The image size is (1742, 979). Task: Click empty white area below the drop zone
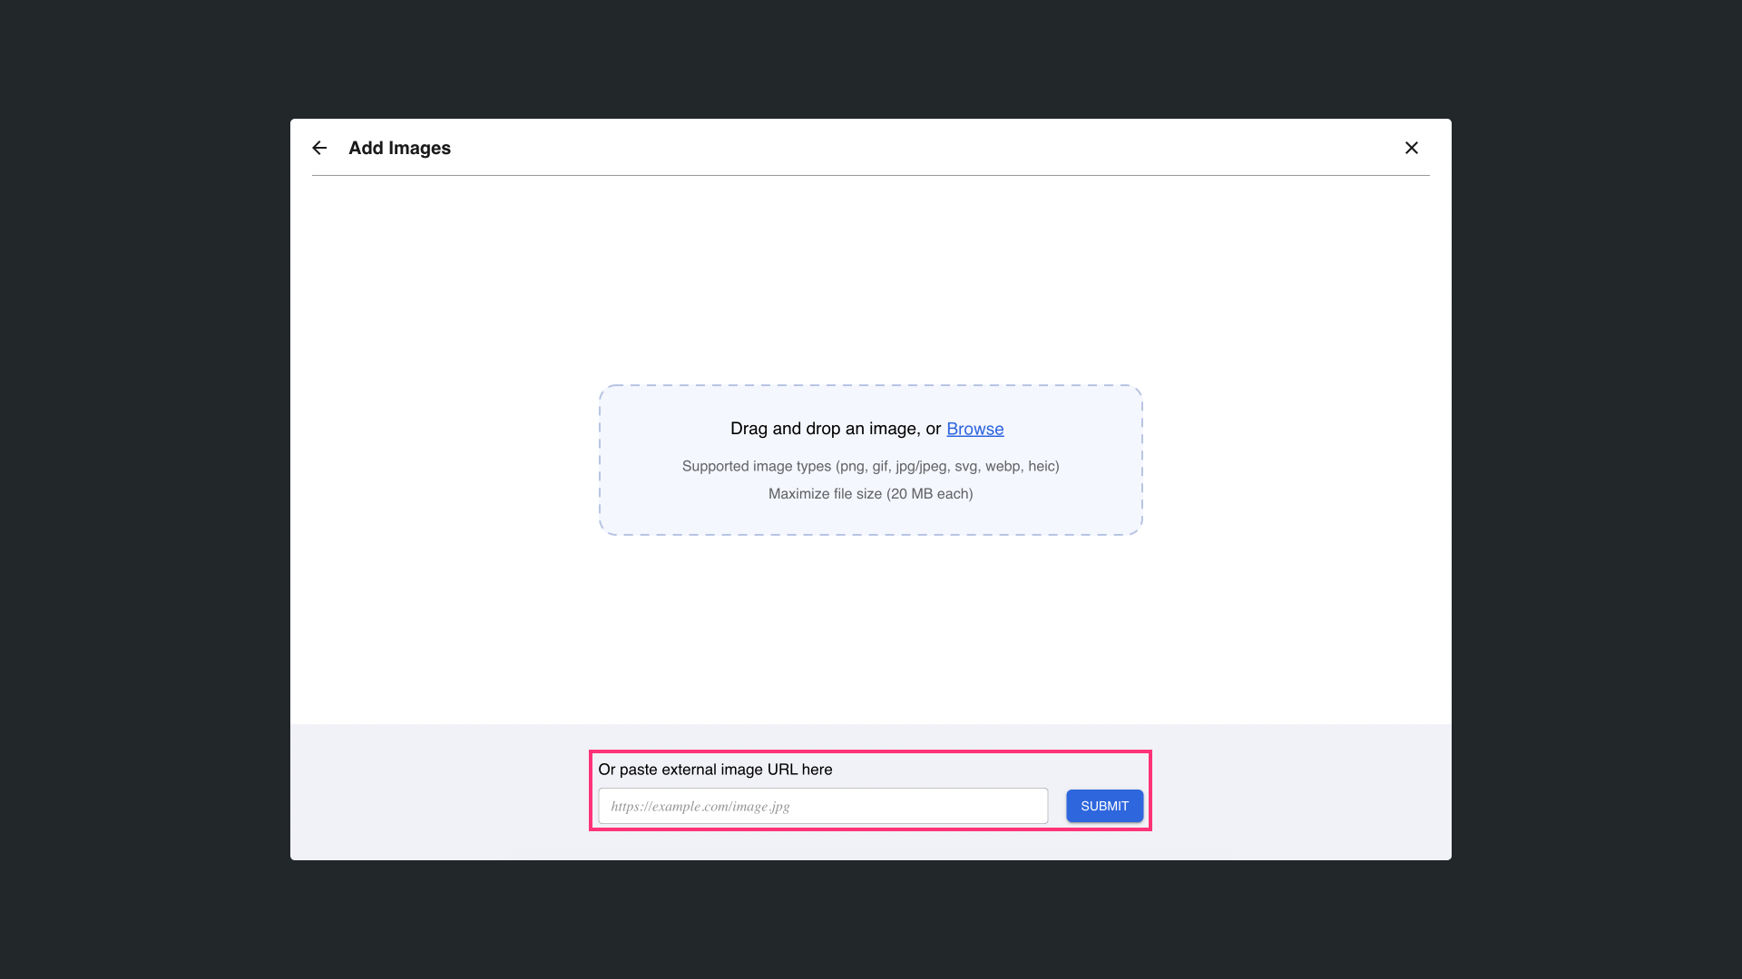coord(871,630)
